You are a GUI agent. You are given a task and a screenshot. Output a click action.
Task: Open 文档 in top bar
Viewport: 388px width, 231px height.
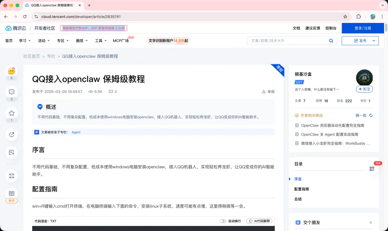pyautogui.click(x=296, y=28)
